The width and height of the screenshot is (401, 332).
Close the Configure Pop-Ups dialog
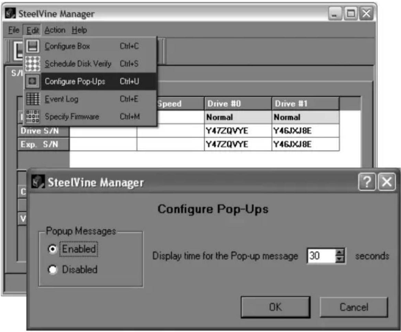click(x=387, y=182)
